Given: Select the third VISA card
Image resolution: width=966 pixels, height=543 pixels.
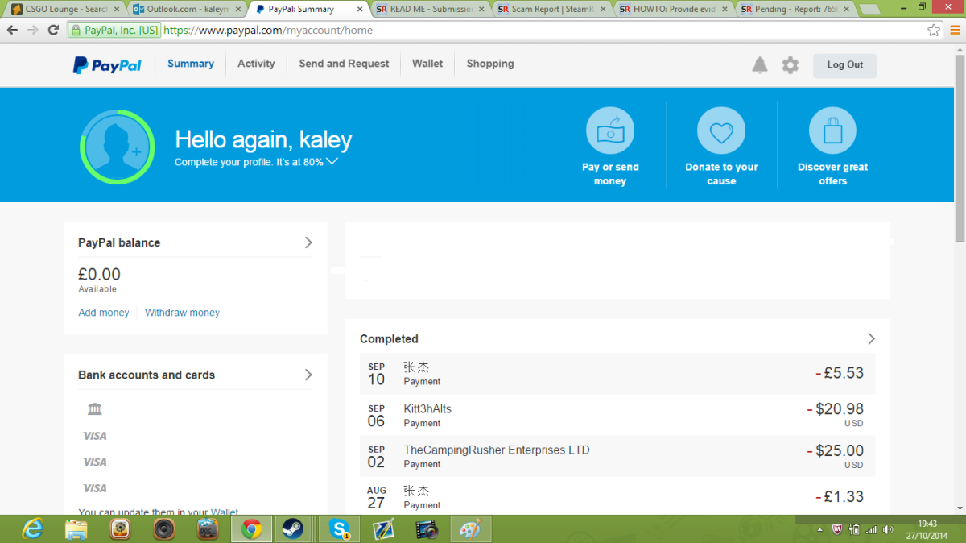Looking at the screenshot, I should (x=95, y=488).
